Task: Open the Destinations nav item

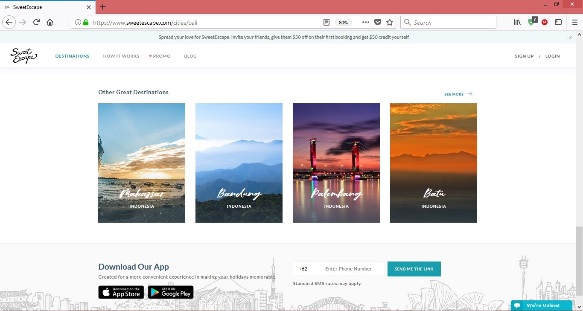Action: pos(72,56)
